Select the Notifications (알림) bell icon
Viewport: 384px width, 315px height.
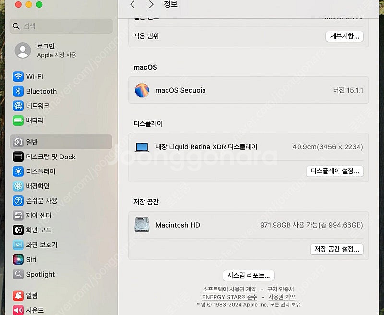tap(18, 296)
